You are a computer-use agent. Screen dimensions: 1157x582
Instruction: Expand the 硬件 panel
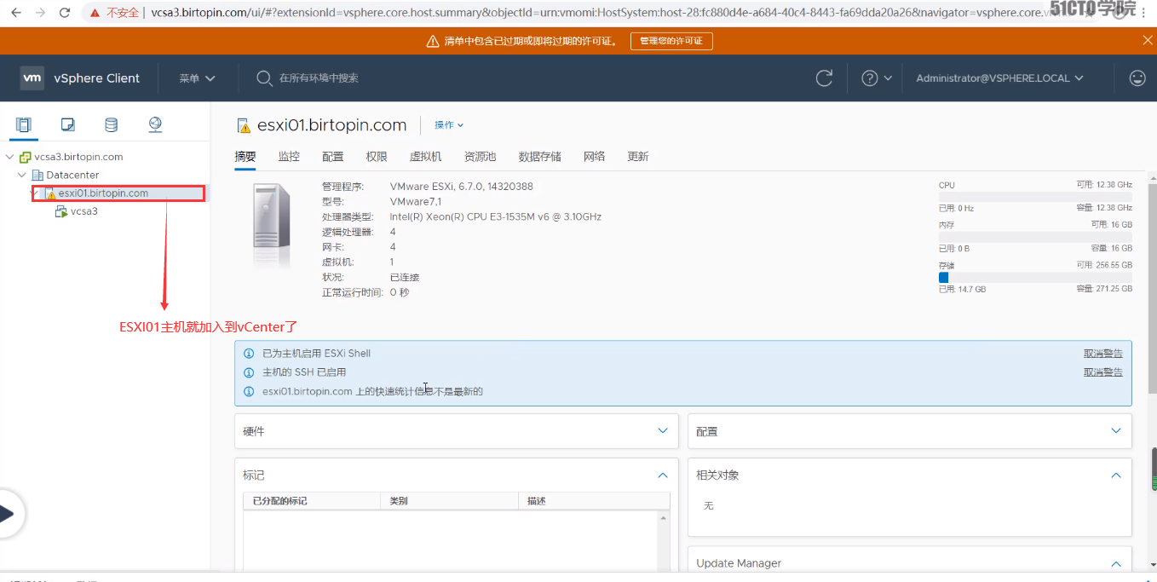[x=663, y=431]
